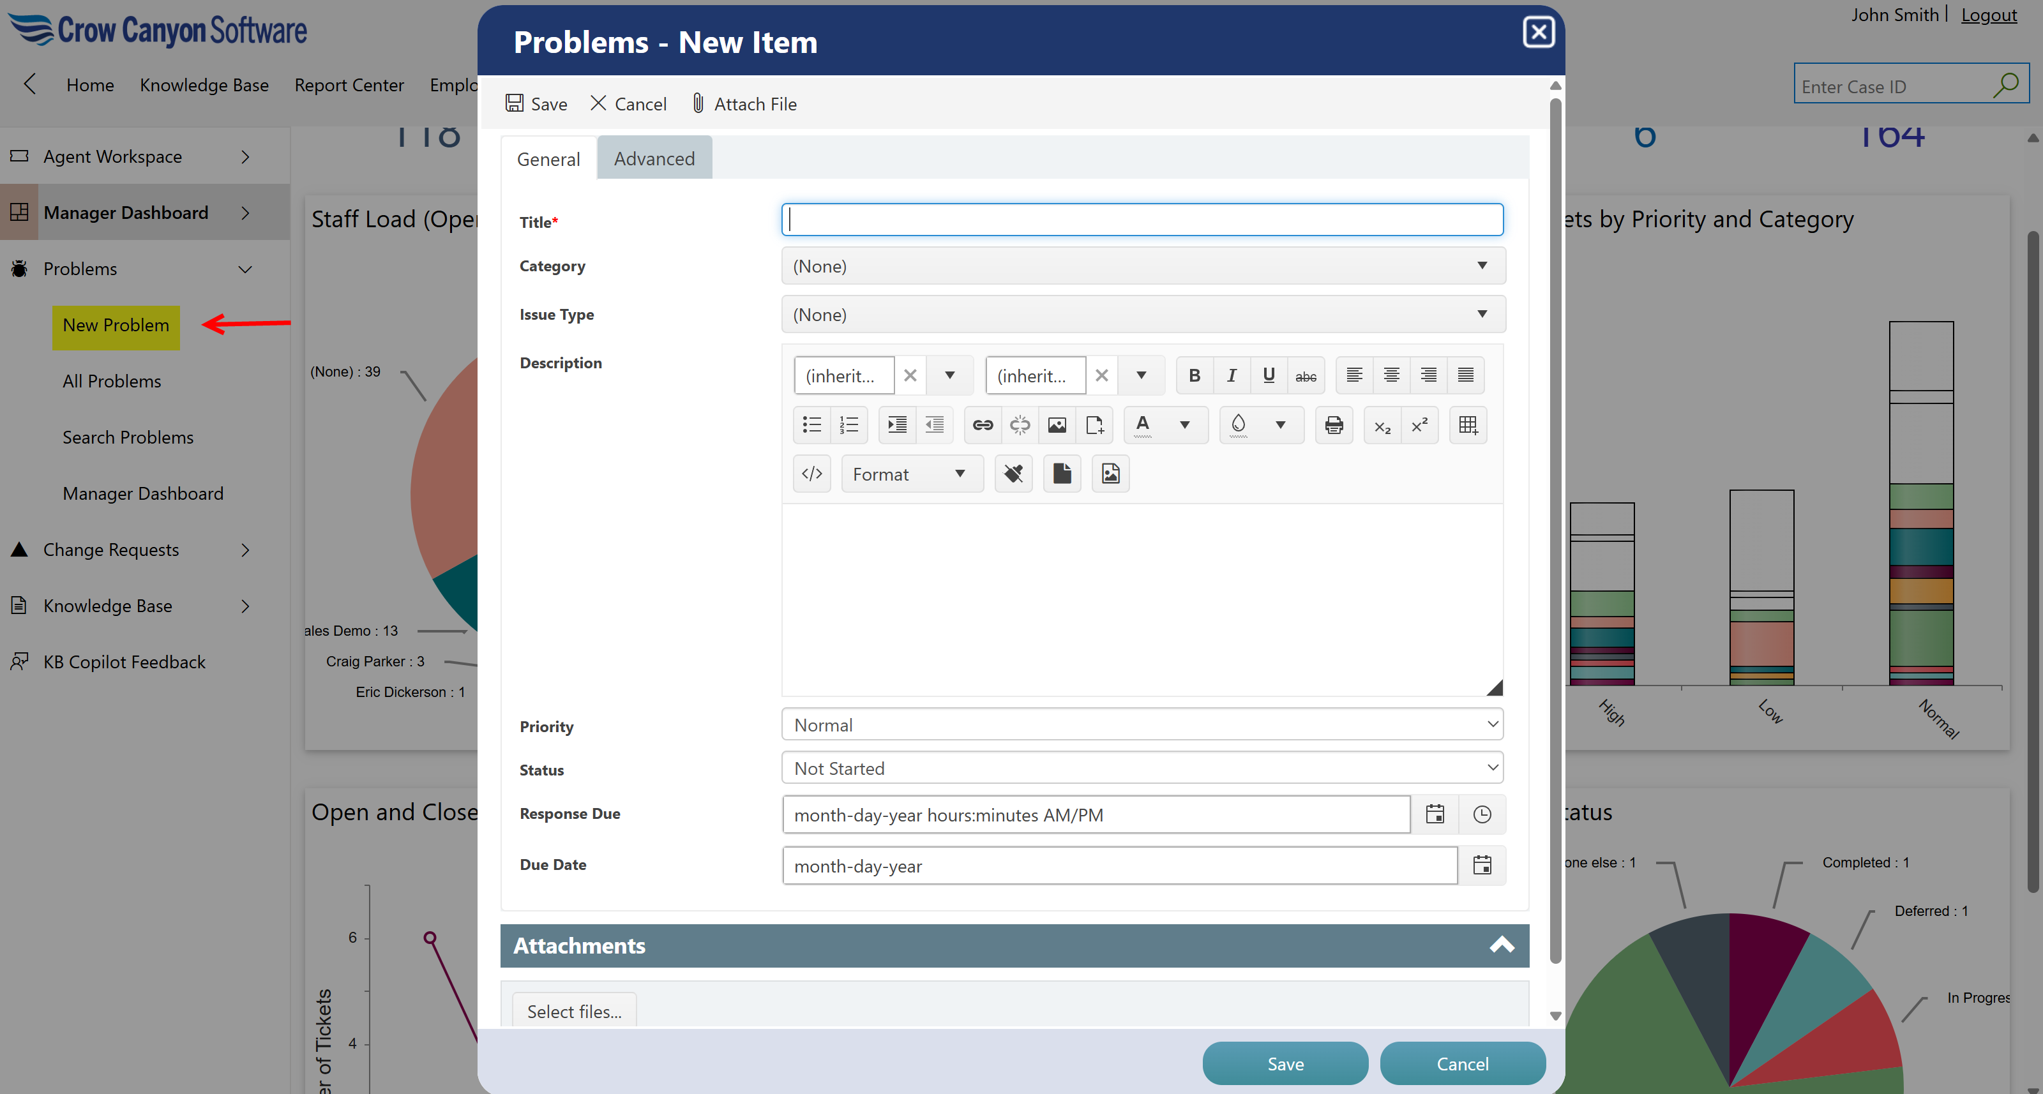Open the font color picker dropdown
Viewport: 2043px width, 1094px height.
pos(1184,425)
